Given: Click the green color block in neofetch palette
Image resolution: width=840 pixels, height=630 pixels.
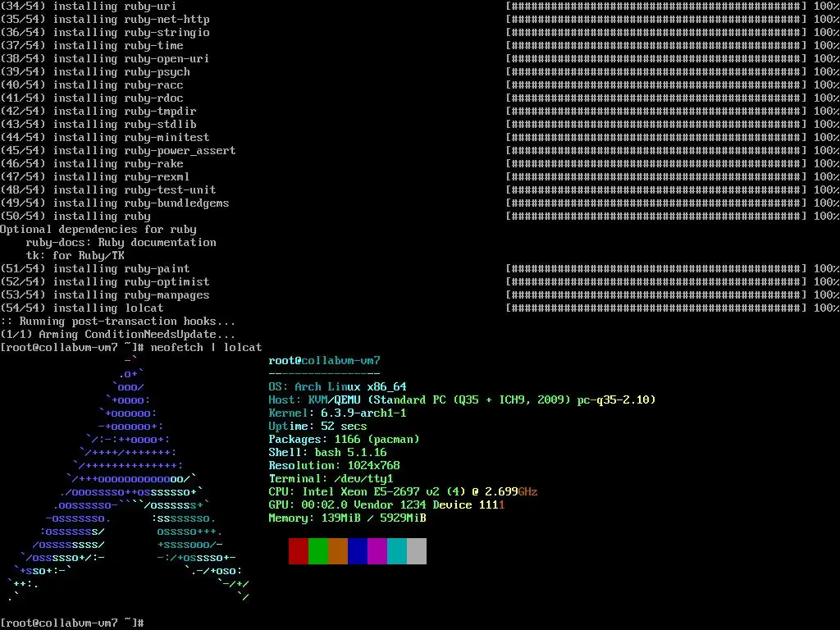Looking at the screenshot, I should click(x=318, y=551).
